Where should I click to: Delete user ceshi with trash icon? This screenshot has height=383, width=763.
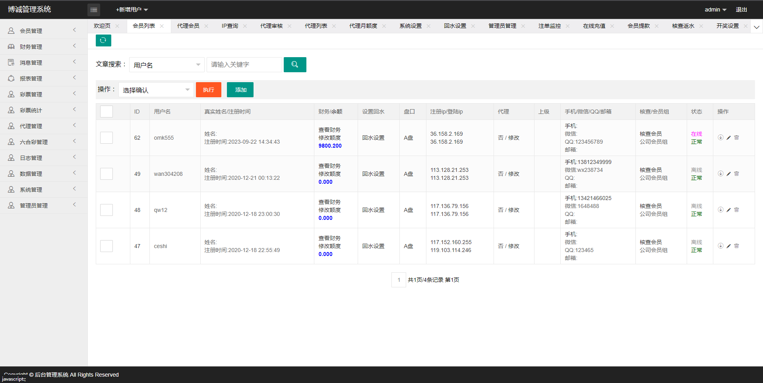coord(736,246)
